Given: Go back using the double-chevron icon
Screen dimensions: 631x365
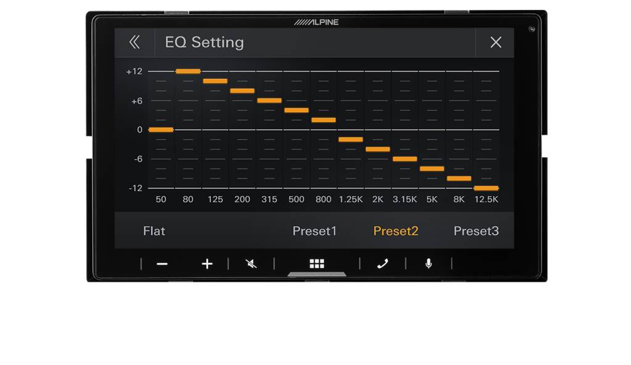Looking at the screenshot, I should (x=134, y=42).
